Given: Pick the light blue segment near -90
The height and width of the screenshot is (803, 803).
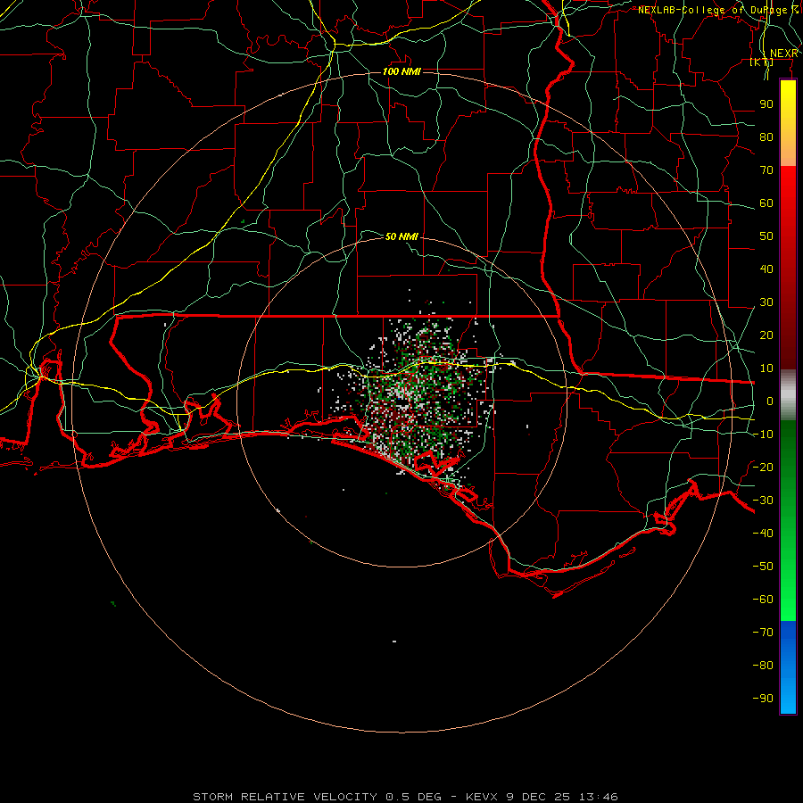Looking at the screenshot, I should point(788,697).
